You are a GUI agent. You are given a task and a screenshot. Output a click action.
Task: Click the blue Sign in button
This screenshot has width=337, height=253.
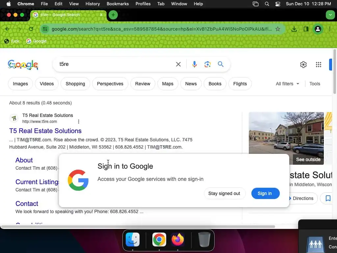click(266, 193)
